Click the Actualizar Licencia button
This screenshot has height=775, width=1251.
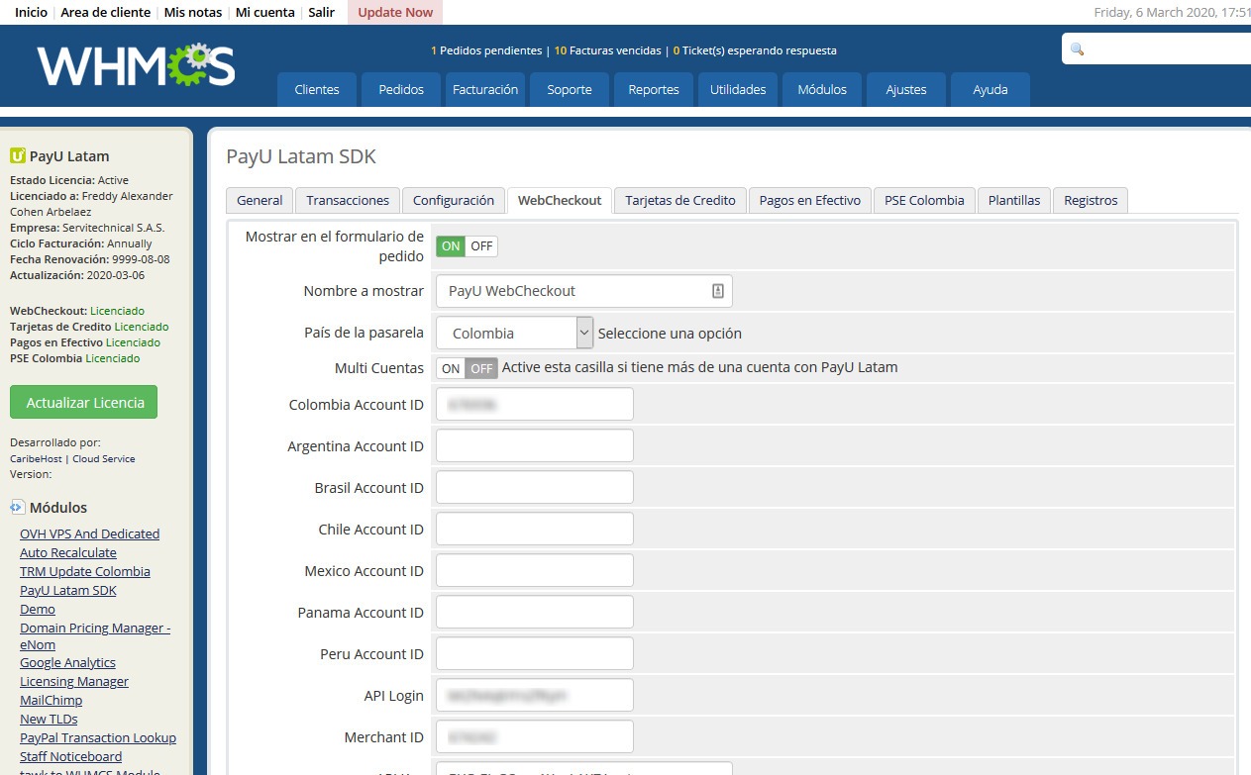click(84, 402)
